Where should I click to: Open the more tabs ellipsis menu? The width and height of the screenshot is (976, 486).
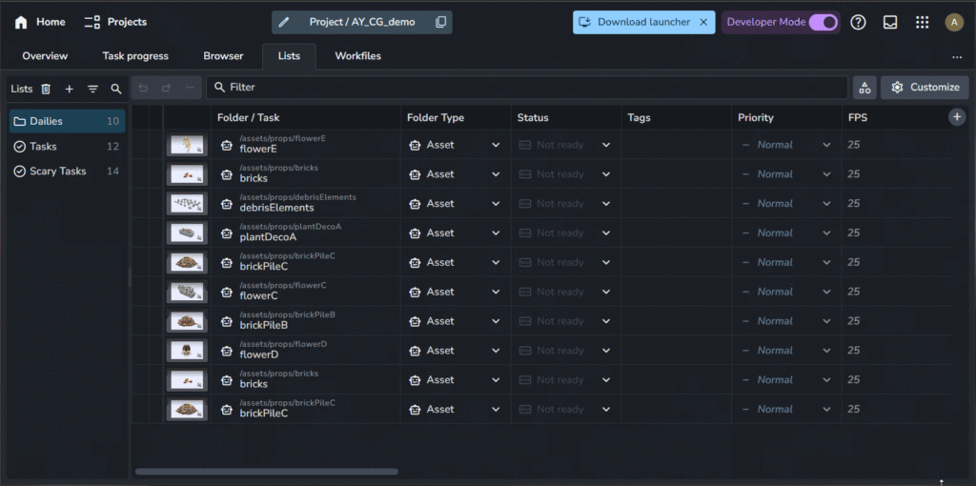[957, 56]
